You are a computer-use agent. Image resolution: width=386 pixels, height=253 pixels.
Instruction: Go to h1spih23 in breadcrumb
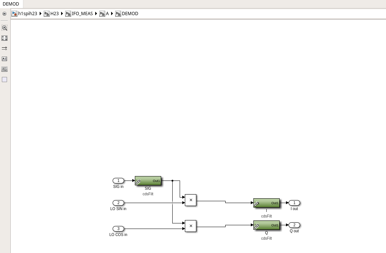click(x=27, y=14)
